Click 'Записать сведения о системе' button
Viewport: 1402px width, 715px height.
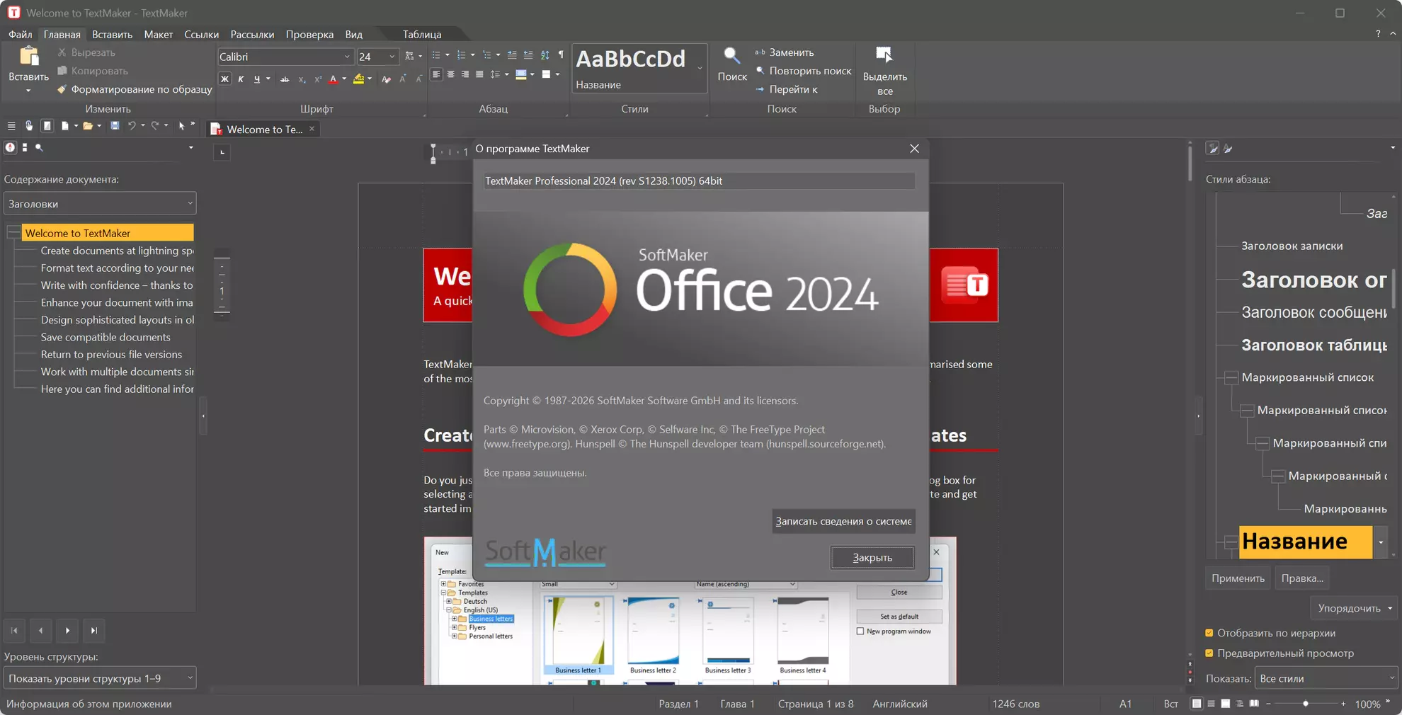pyautogui.click(x=843, y=521)
